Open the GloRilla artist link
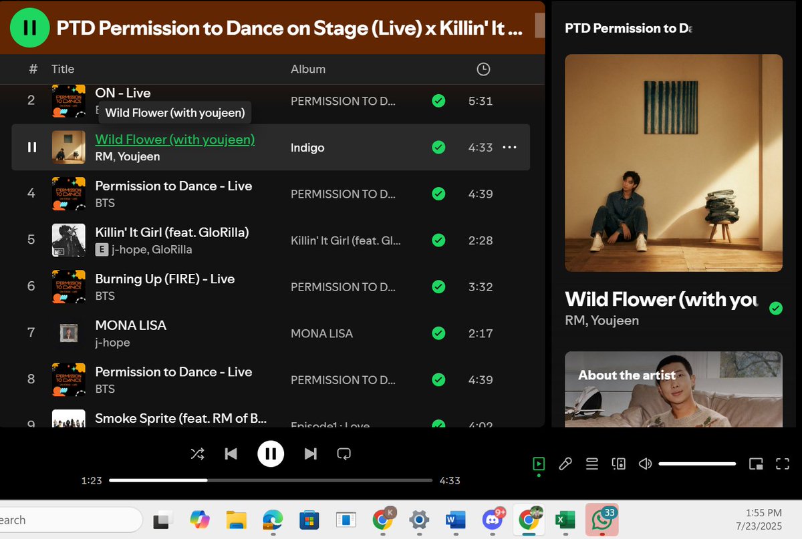Viewport: 802px width, 539px height. click(171, 250)
